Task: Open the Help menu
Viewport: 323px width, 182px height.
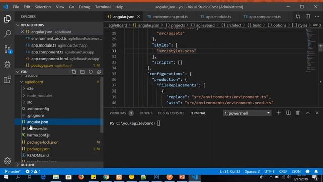Action: pos(119,7)
